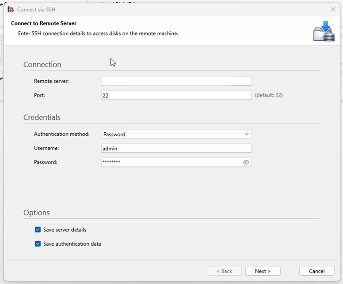The image size is (343, 284).
Task: Click the remote server download illustration icon
Action: 324,31
